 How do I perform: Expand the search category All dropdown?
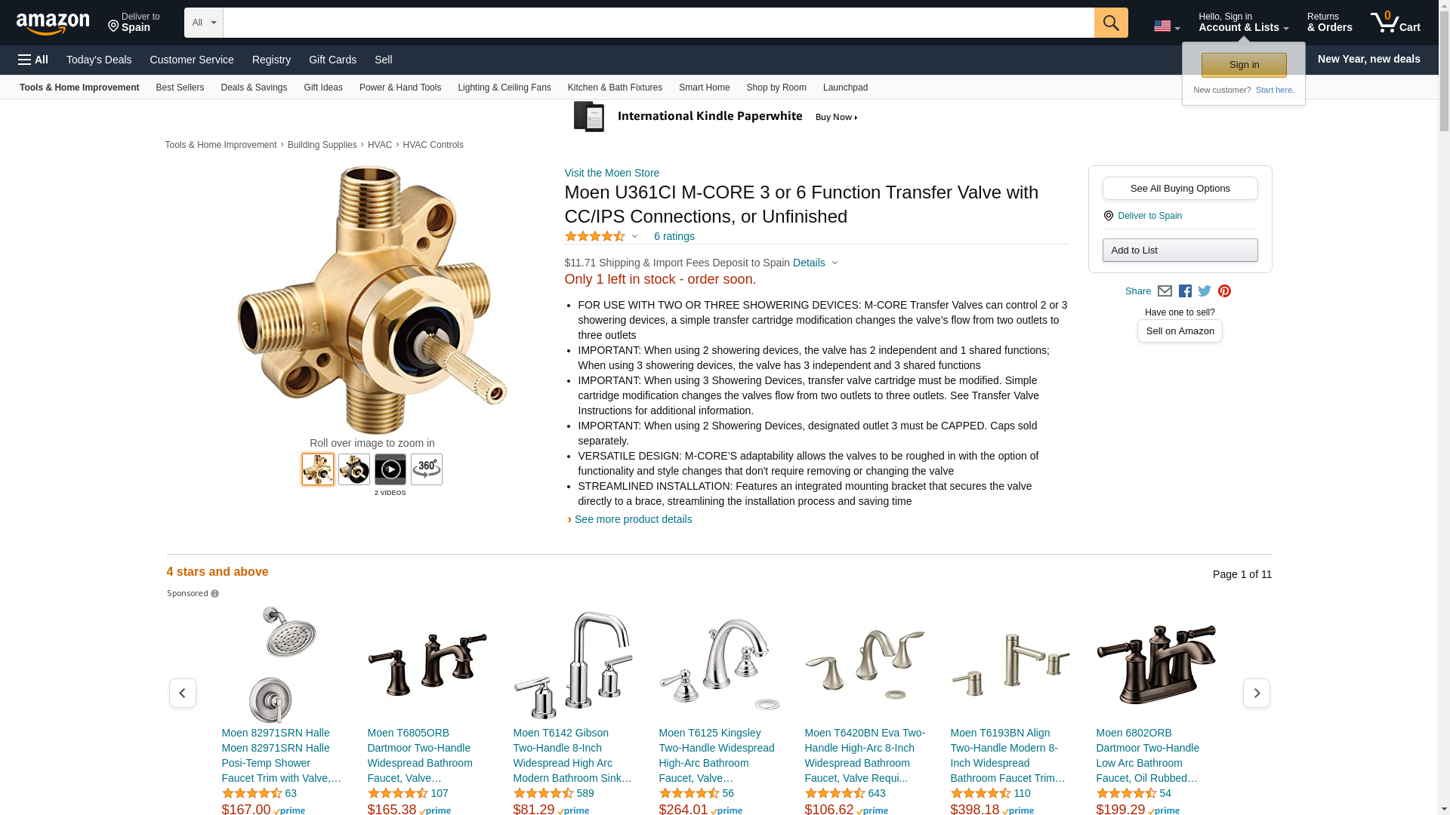point(204,23)
